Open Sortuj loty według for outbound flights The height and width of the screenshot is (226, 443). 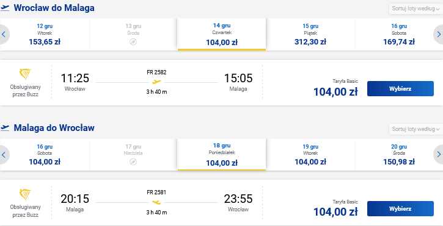[416, 9]
